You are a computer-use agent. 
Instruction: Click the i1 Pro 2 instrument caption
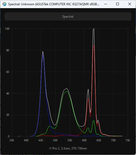[68, 148]
